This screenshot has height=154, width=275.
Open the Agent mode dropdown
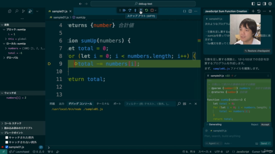click(213, 143)
